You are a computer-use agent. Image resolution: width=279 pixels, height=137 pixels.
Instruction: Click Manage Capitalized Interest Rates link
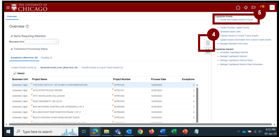(x=236, y=60)
